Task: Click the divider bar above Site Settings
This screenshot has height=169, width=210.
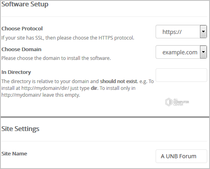Action: click(x=105, y=117)
